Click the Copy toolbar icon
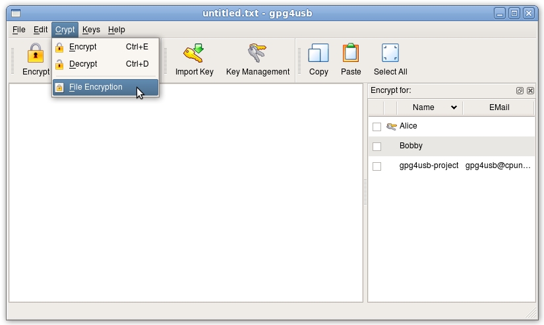Screen dimensions: 544x325 pos(318,53)
